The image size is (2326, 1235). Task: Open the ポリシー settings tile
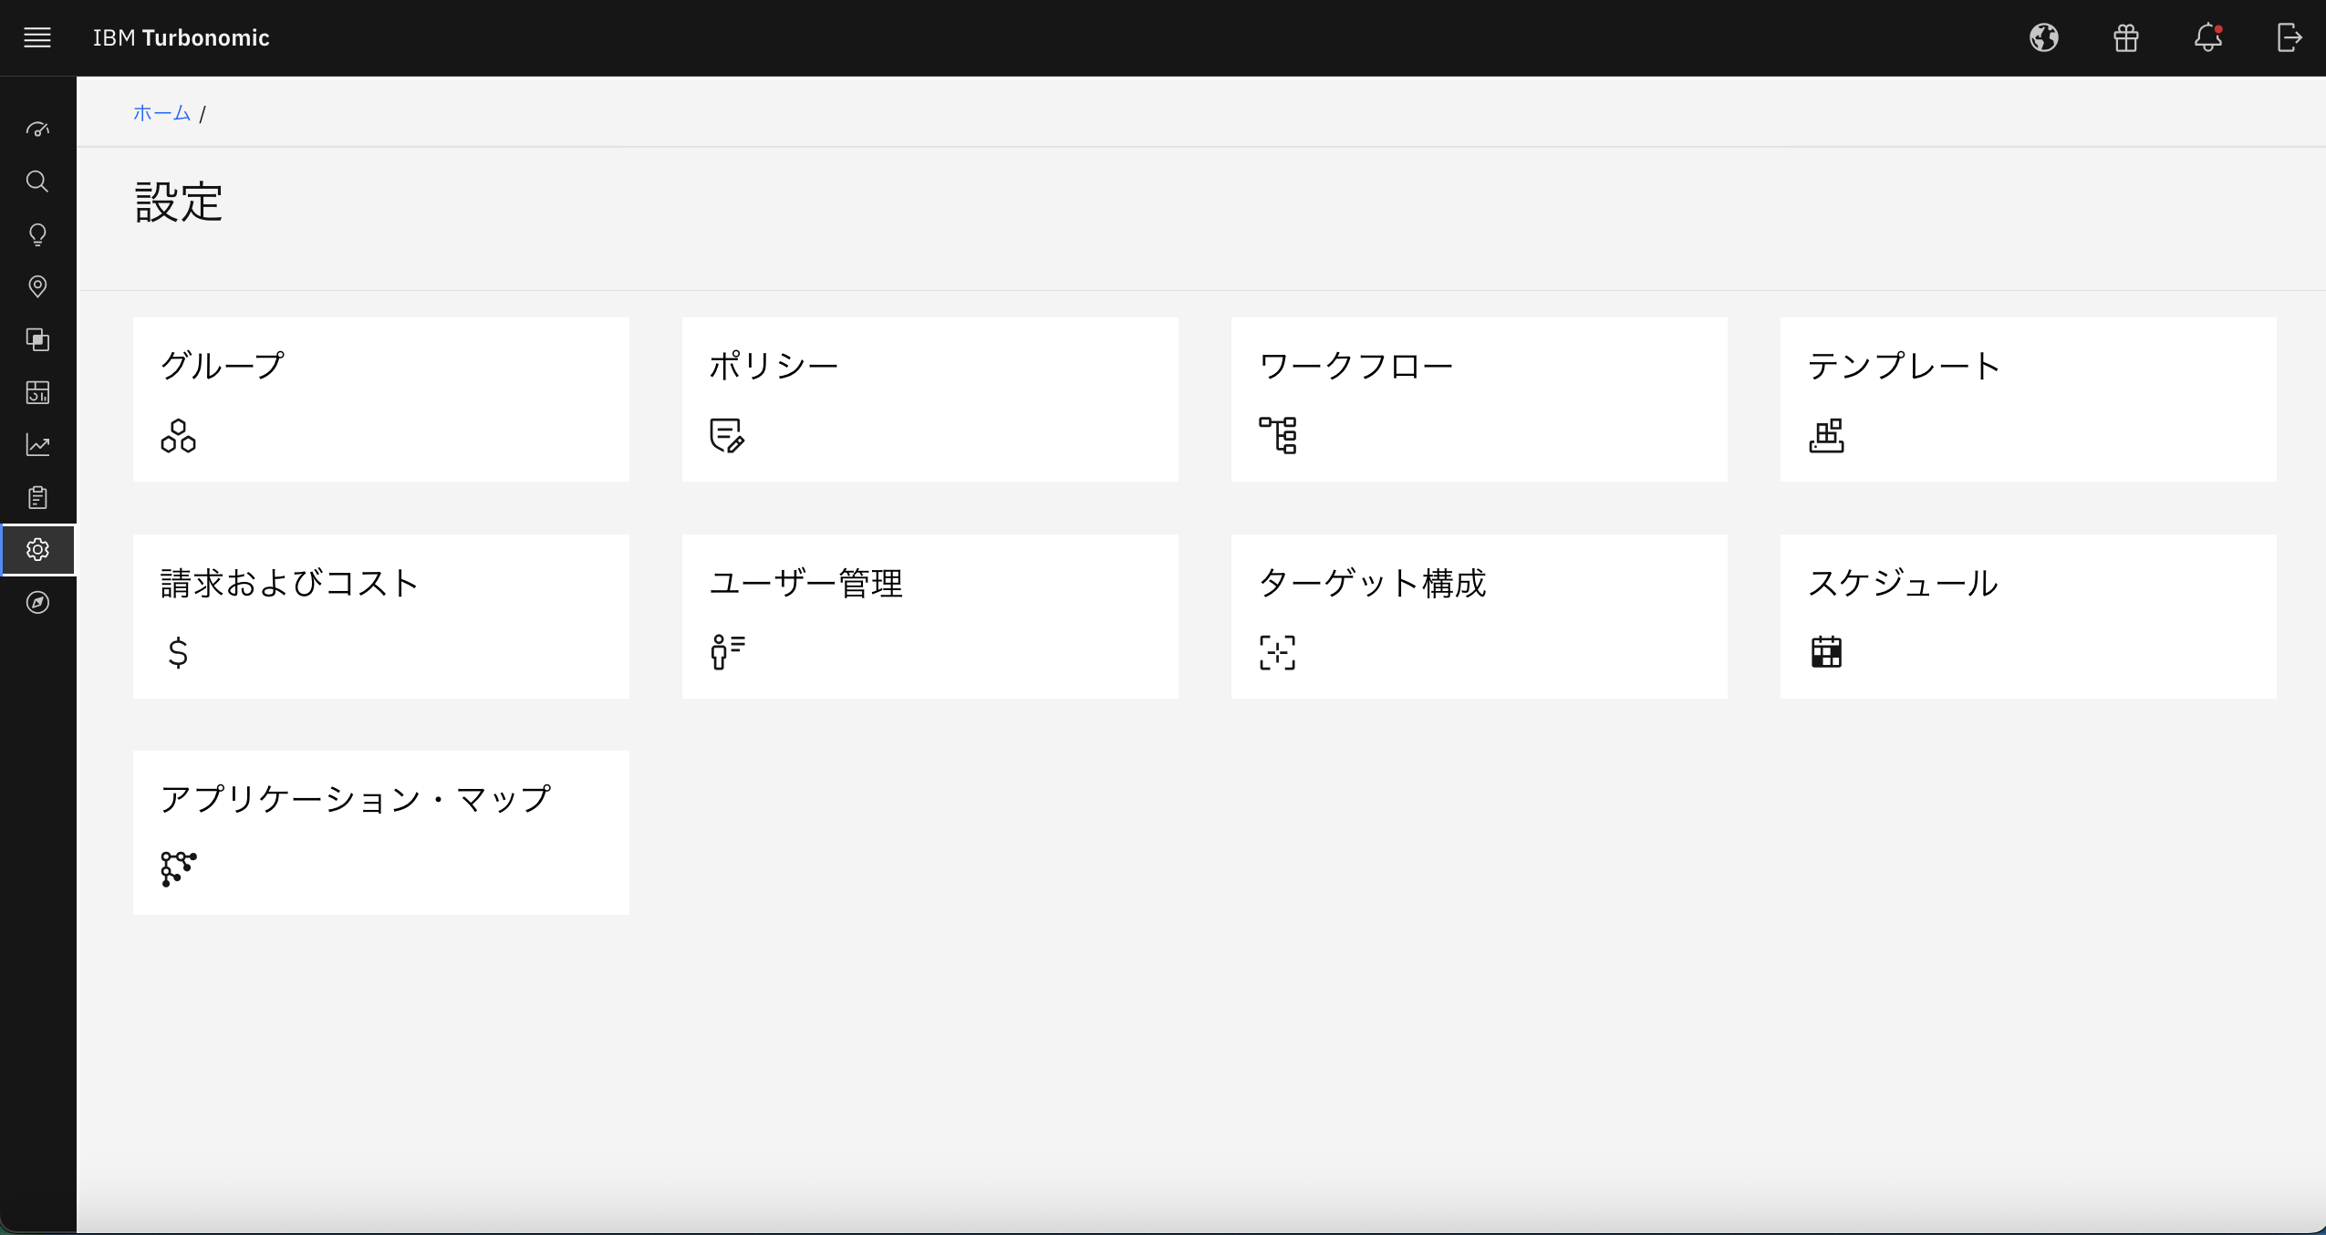(x=929, y=399)
